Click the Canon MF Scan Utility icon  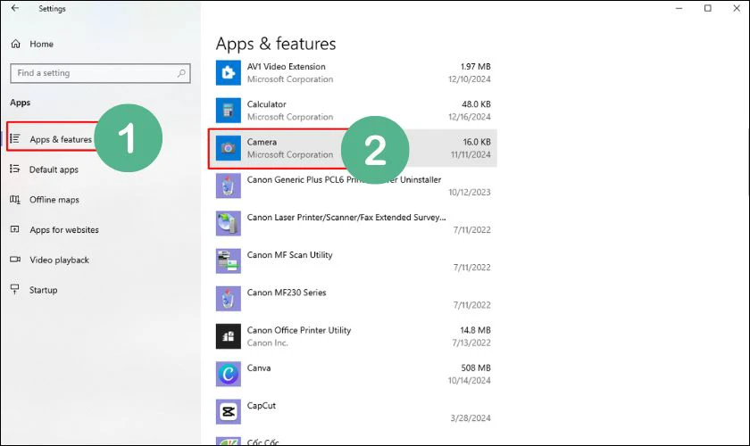(x=229, y=261)
